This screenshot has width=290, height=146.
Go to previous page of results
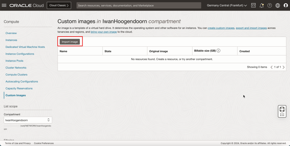click(x=272, y=67)
